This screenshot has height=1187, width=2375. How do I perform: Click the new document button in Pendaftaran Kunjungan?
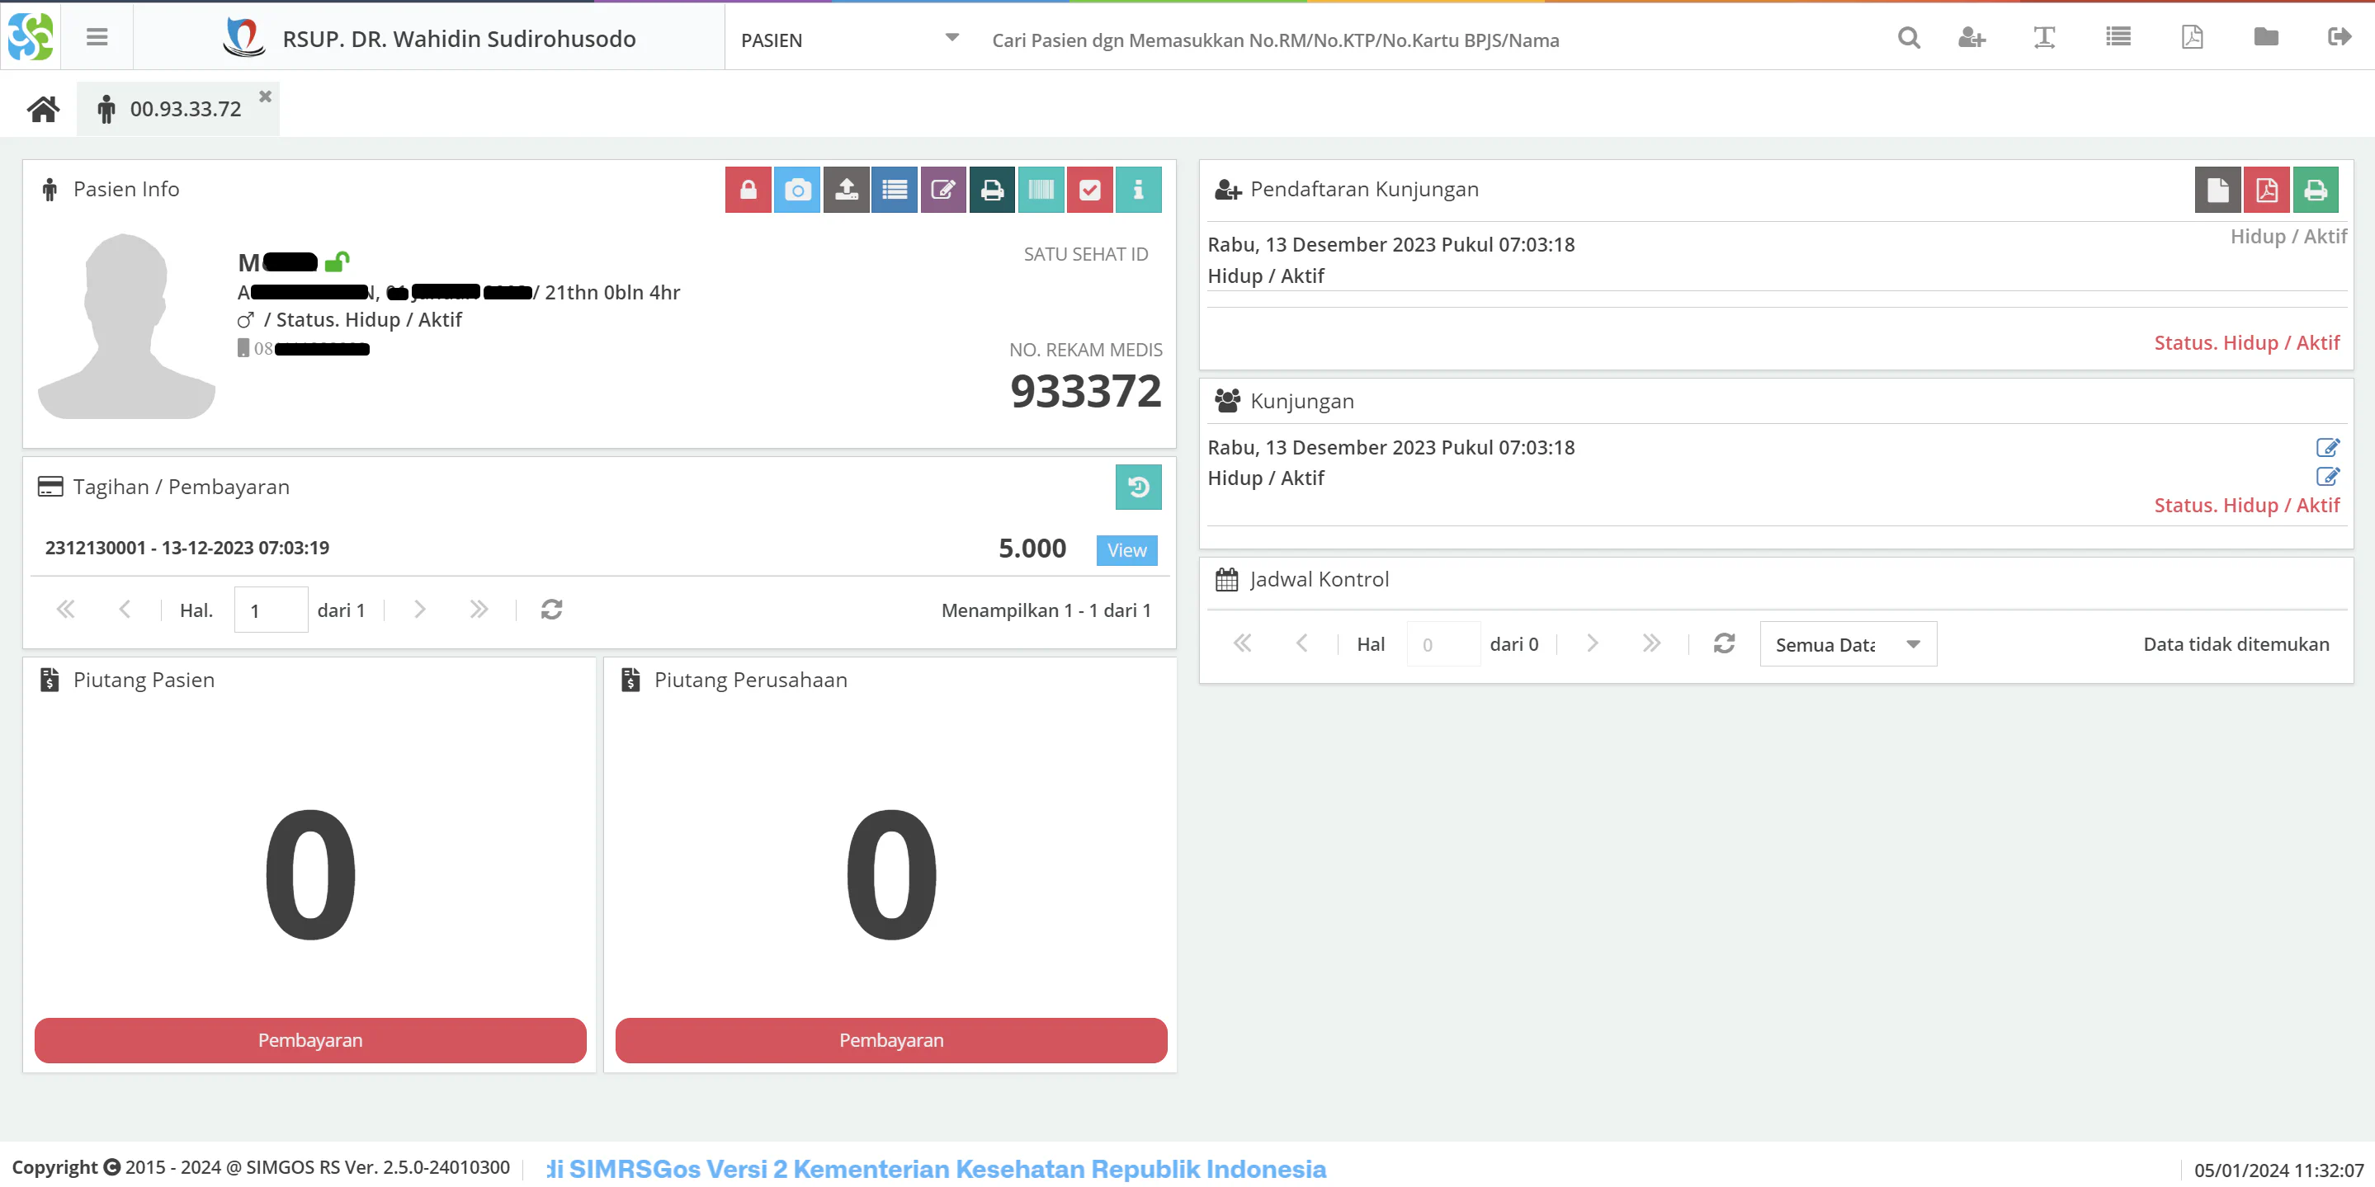[2217, 190]
